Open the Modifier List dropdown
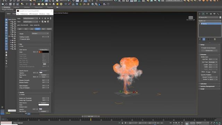Screen dimensions: 222x125 point(210,21)
